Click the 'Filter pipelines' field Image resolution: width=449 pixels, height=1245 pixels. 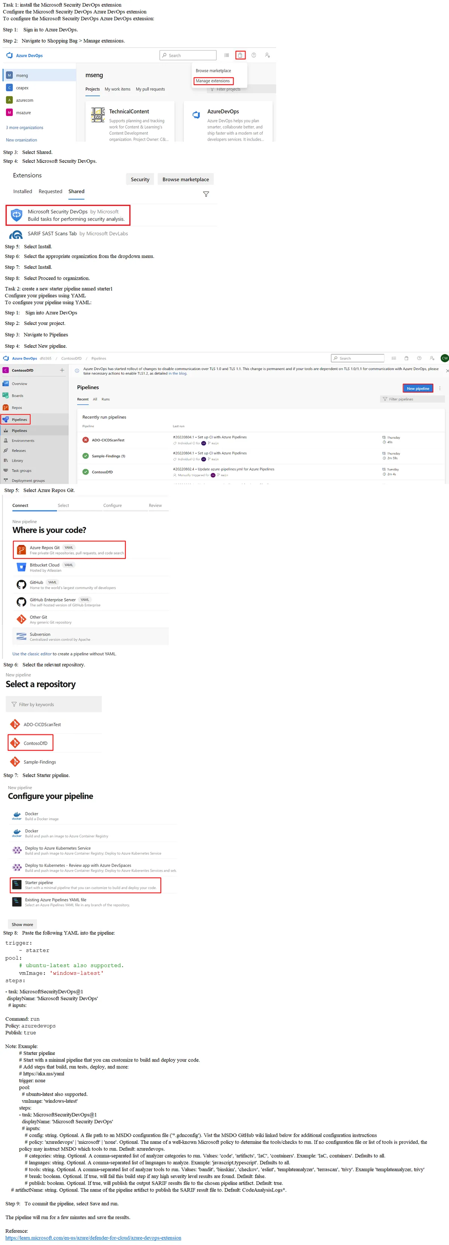coord(412,399)
